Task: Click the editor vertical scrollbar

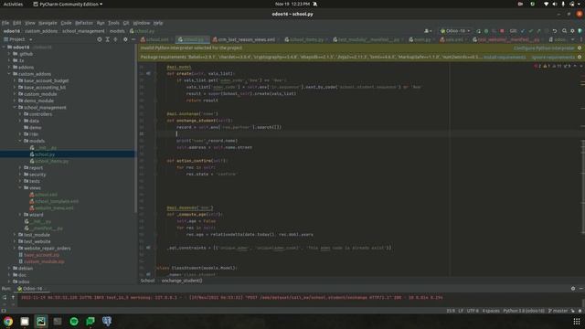Action: coord(582,186)
